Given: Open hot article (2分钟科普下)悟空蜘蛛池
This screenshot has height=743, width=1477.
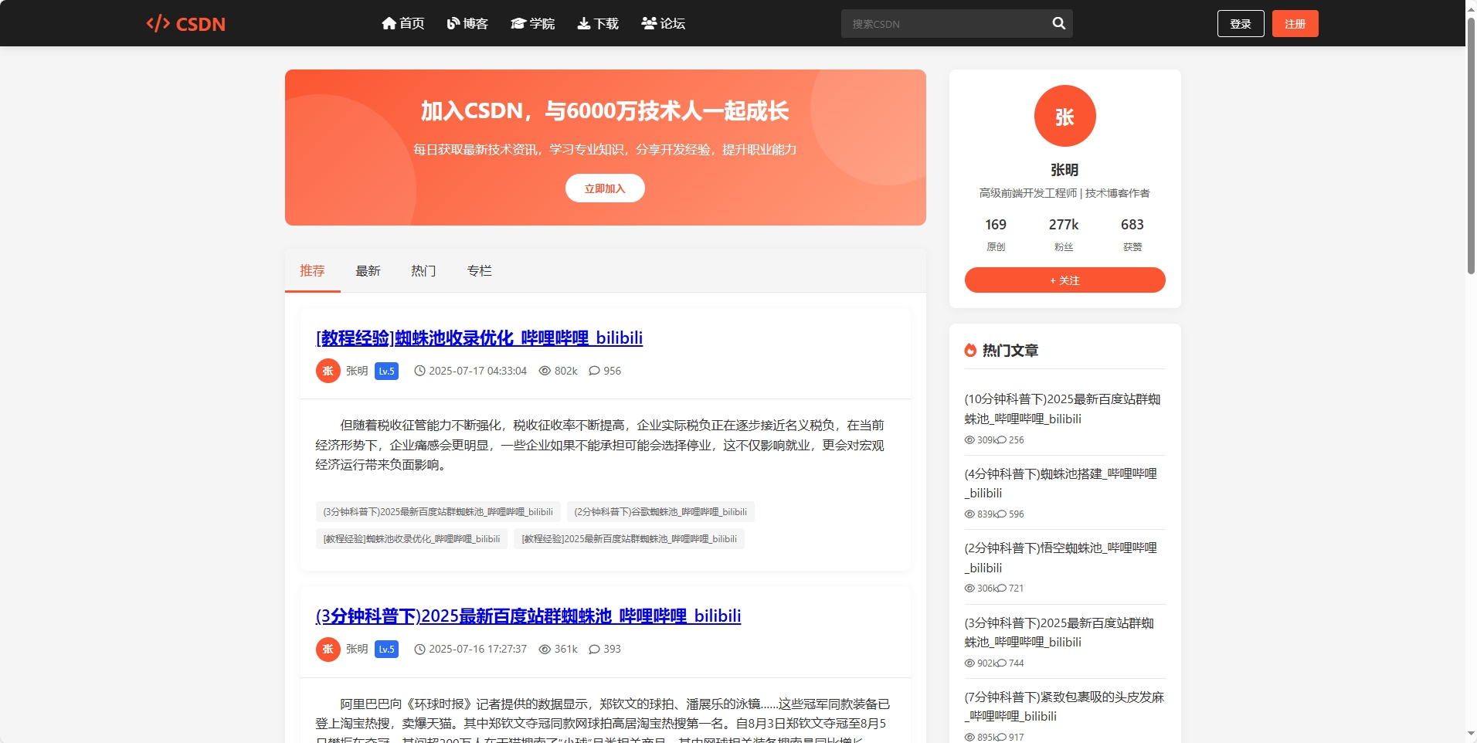Looking at the screenshot, I should 1061,558.
